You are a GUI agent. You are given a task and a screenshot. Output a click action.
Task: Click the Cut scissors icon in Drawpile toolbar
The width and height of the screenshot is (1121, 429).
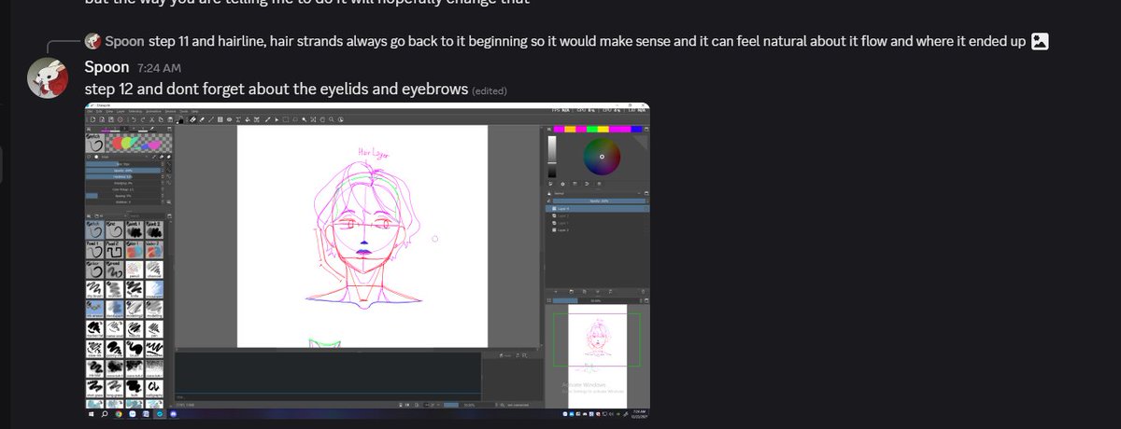pyautogui.click(x=151, y=119)
